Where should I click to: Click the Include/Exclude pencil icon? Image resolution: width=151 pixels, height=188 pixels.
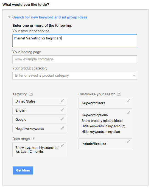point(128,142)
